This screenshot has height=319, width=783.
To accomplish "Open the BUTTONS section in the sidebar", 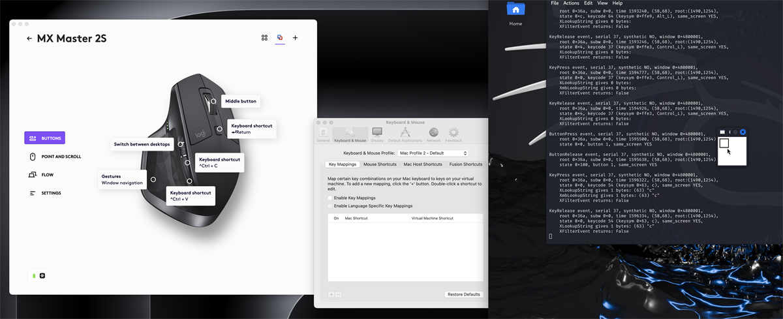I will click(45, 138).
